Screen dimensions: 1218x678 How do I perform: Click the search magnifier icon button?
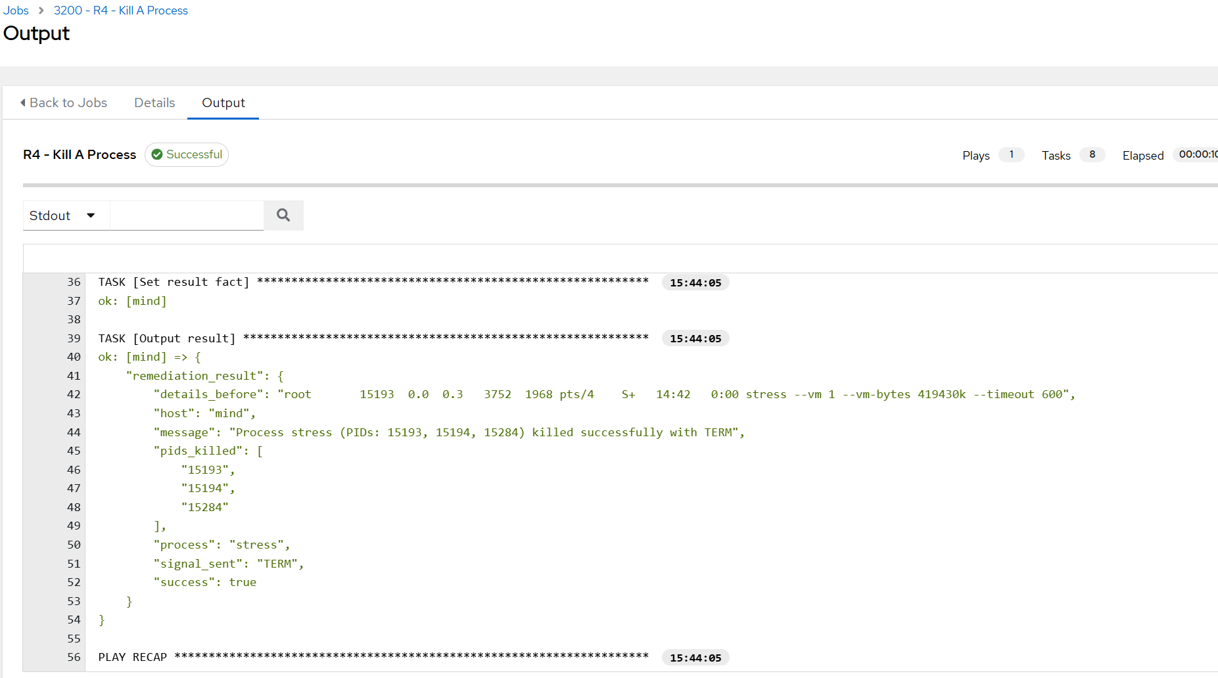(283, 215)
